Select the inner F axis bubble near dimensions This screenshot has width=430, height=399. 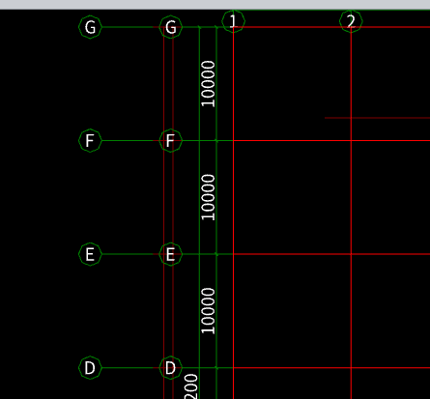click(x=171, y=141)
